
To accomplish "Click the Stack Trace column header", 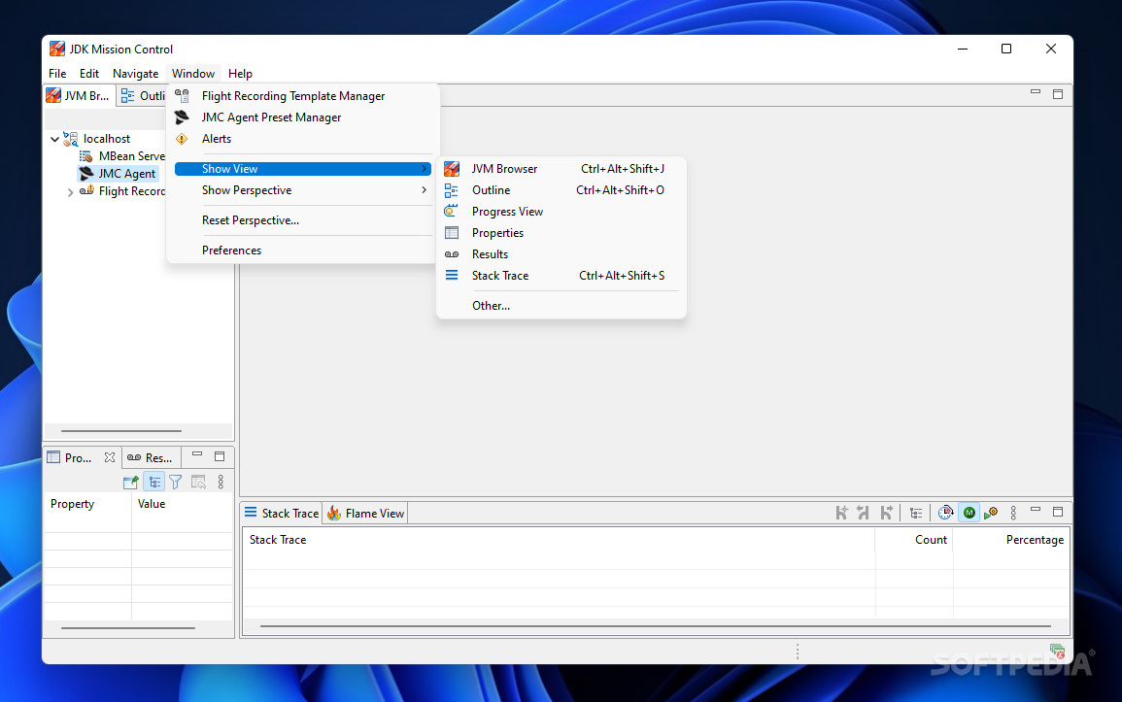I will tap(559, 540).
